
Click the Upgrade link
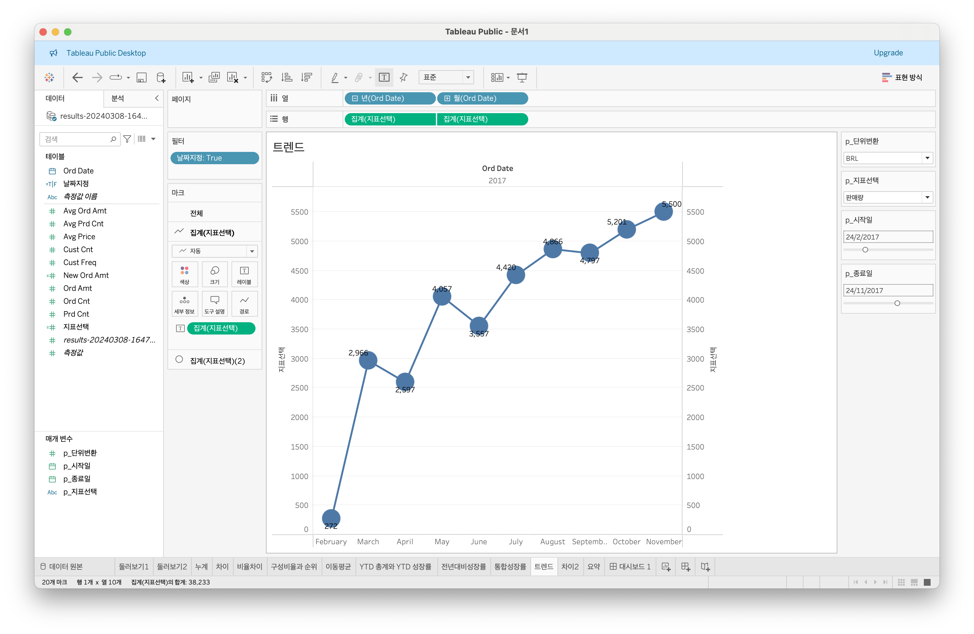[887, 53]
